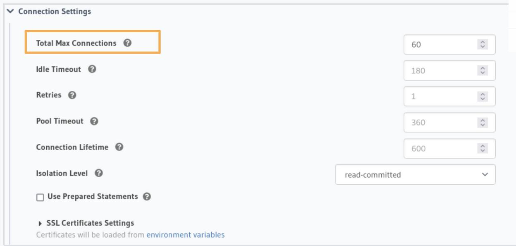Open Isolation Level help icon
516x246 pixels.
[98, 173]
